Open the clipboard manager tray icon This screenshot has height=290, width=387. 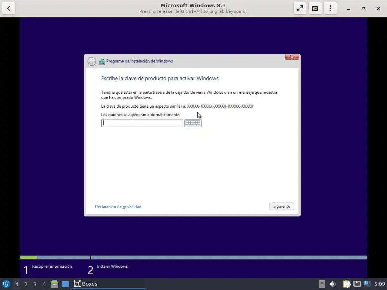point(347,284)
